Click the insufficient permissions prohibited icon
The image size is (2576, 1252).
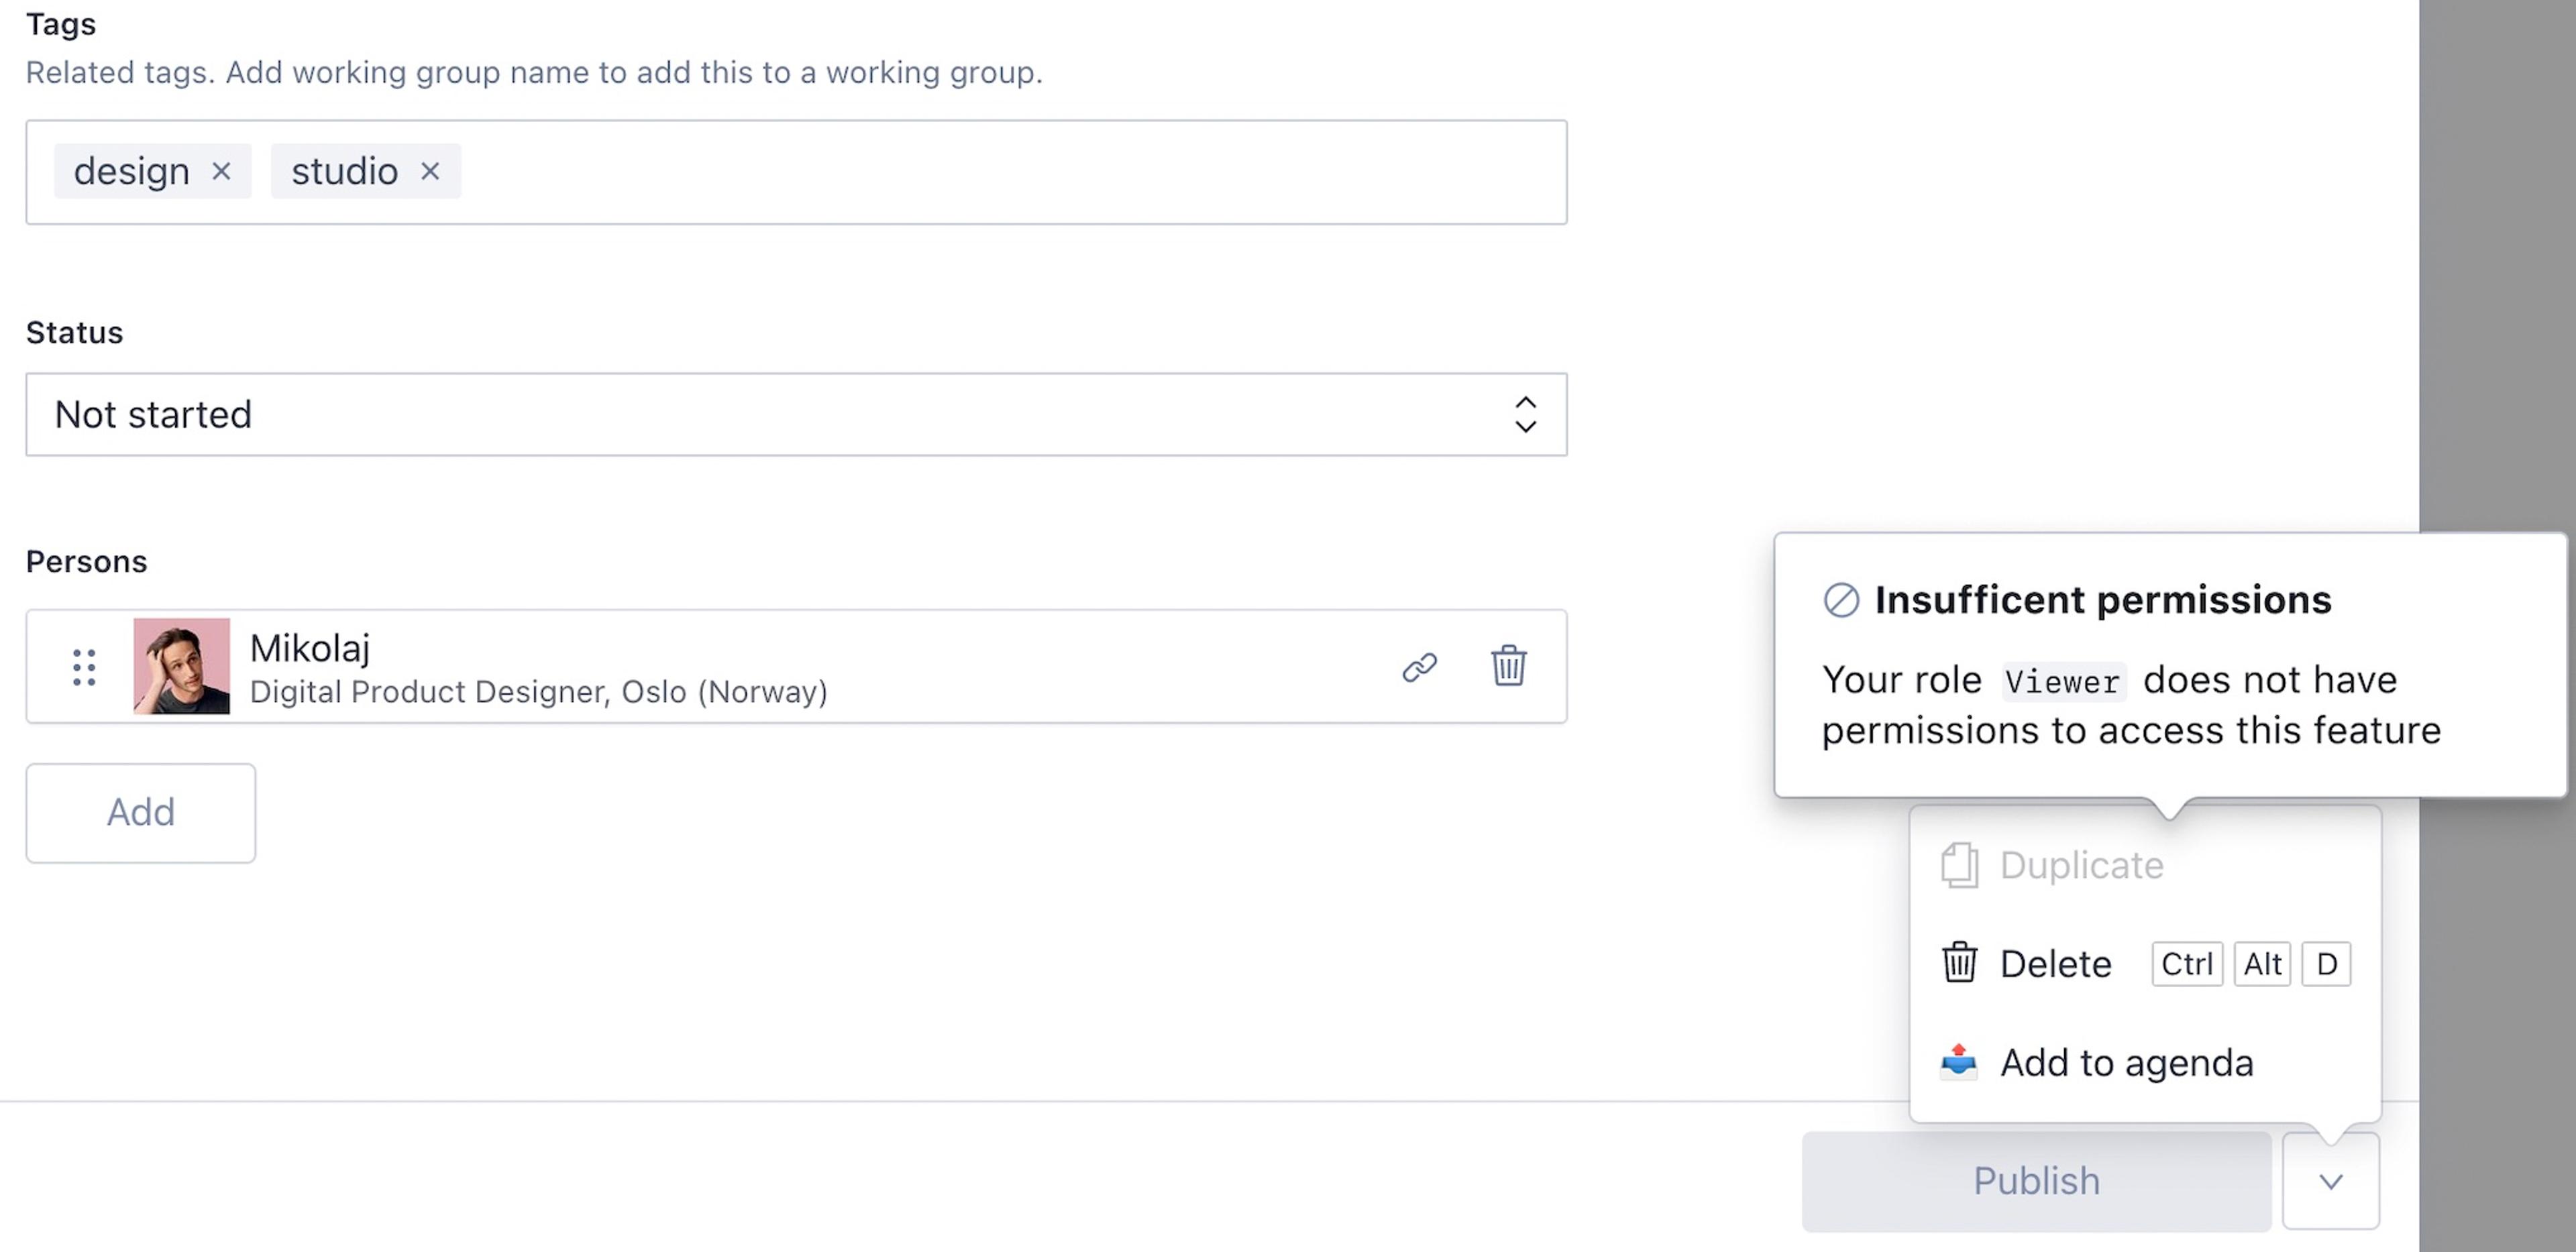coord(1841,600)
